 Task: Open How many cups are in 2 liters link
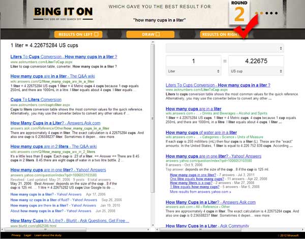click(54, 146)
